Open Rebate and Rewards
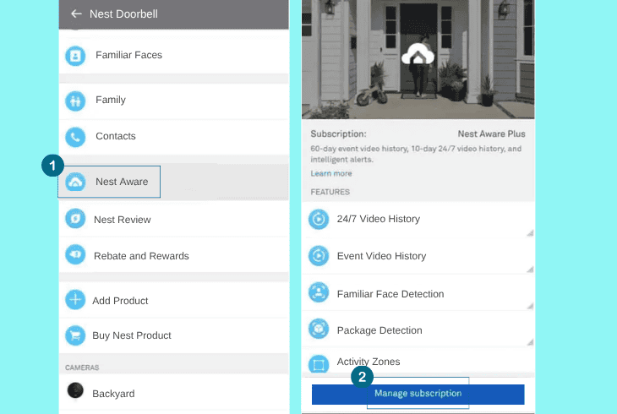The width and height of the screenshot is (617, 414). tap(173, 255)
